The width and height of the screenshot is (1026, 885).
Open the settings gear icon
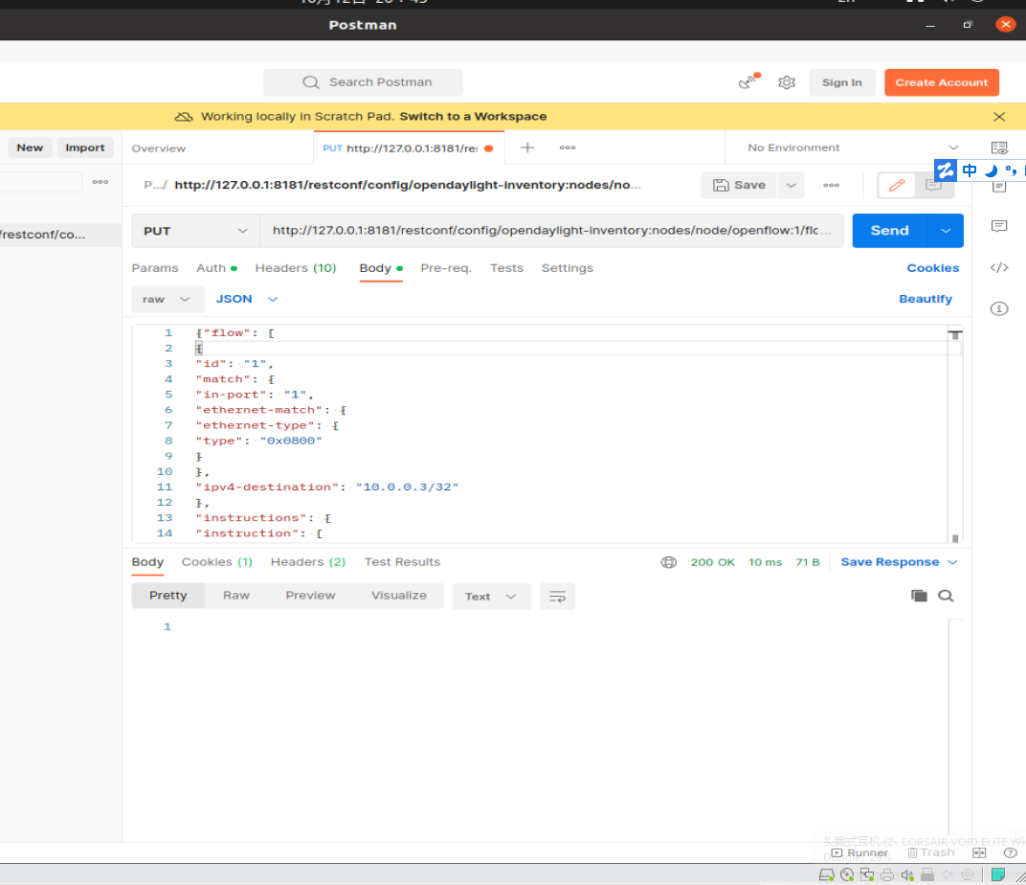pyautogui.click(x=787, y=82)
